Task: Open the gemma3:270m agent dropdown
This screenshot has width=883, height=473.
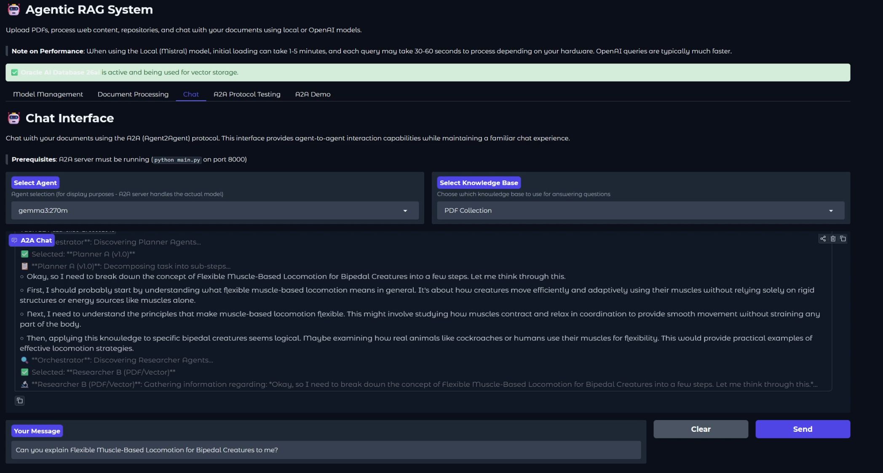Action: [214, 211]
